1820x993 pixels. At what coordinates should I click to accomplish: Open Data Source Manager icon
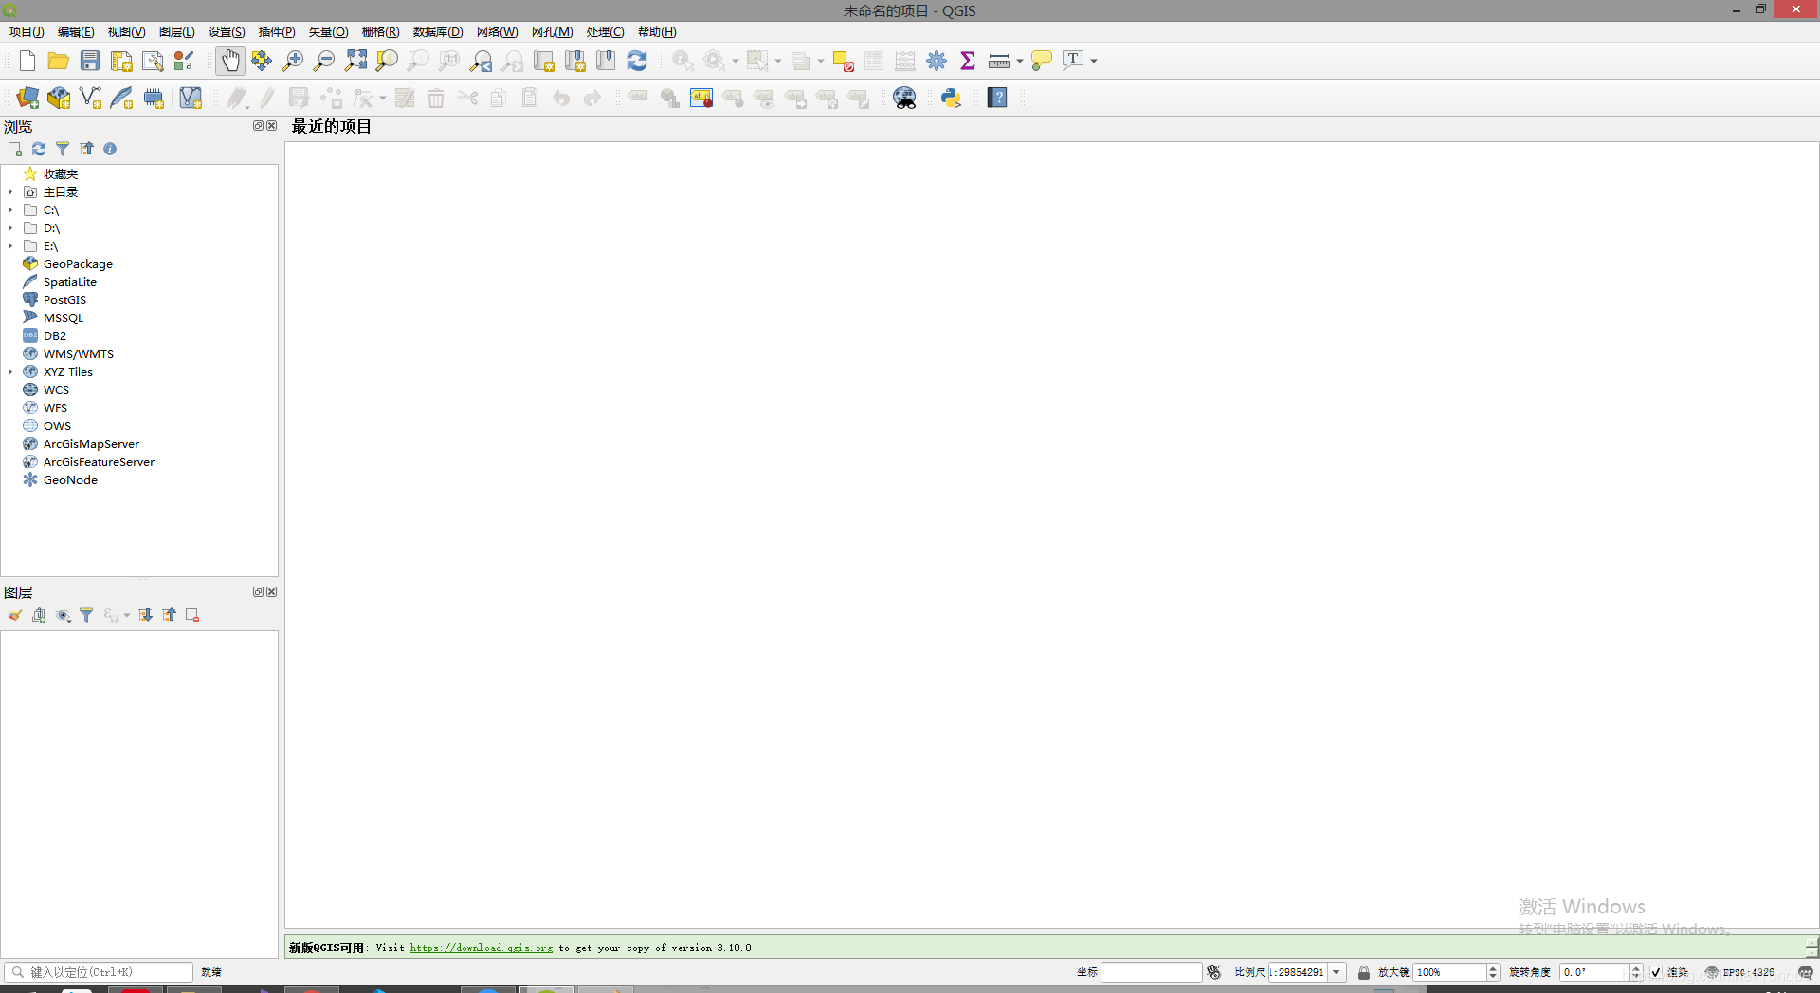point(27,98)
